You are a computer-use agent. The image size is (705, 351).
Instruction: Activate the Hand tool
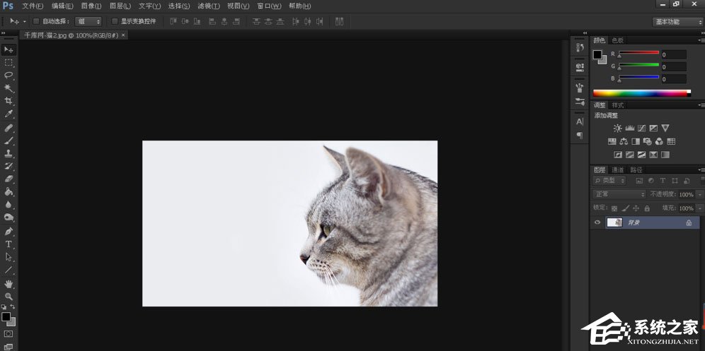tap(8, 283)
